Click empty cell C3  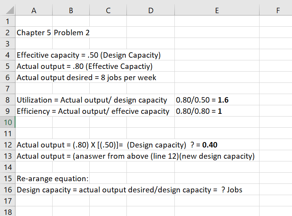pos(108,44)
